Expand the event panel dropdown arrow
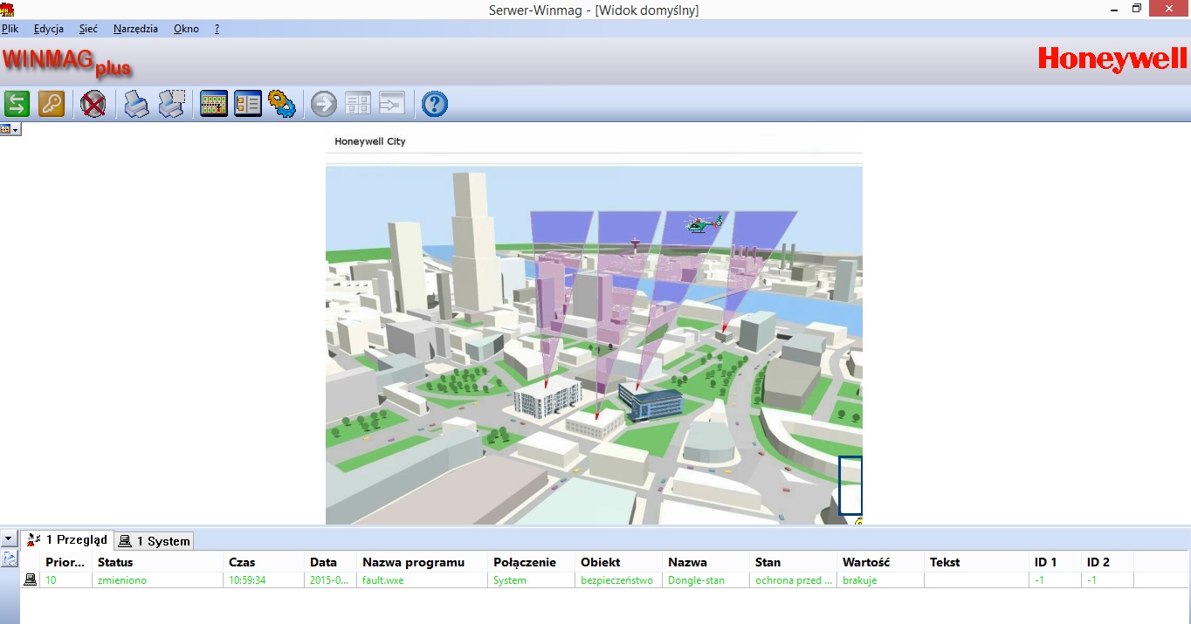Viewport: 1191px width, 624px height. click(9, 539)
